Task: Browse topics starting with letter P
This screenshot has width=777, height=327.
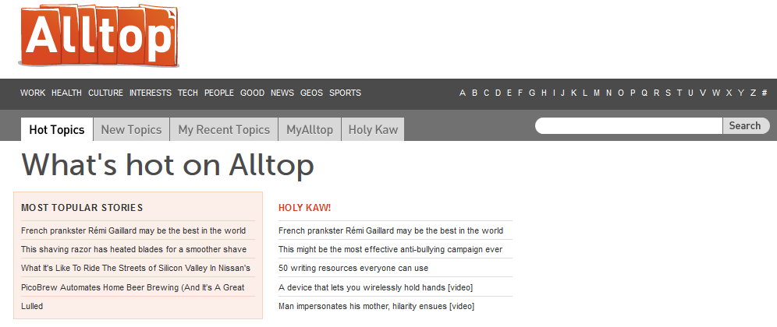Action: (x=633, y=93)
